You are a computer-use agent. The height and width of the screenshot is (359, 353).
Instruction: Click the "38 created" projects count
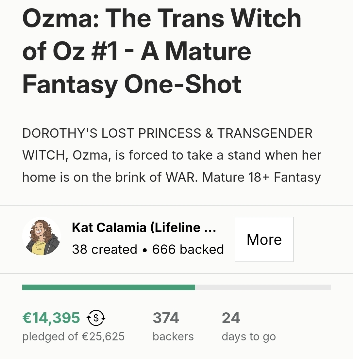click(104, 249)
